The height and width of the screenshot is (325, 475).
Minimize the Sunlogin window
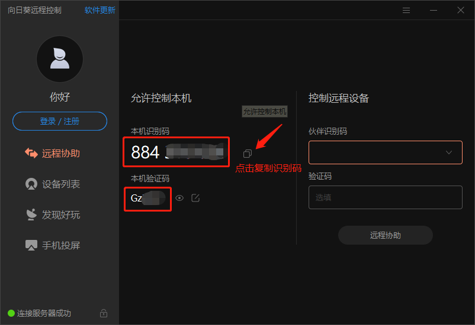434,10
